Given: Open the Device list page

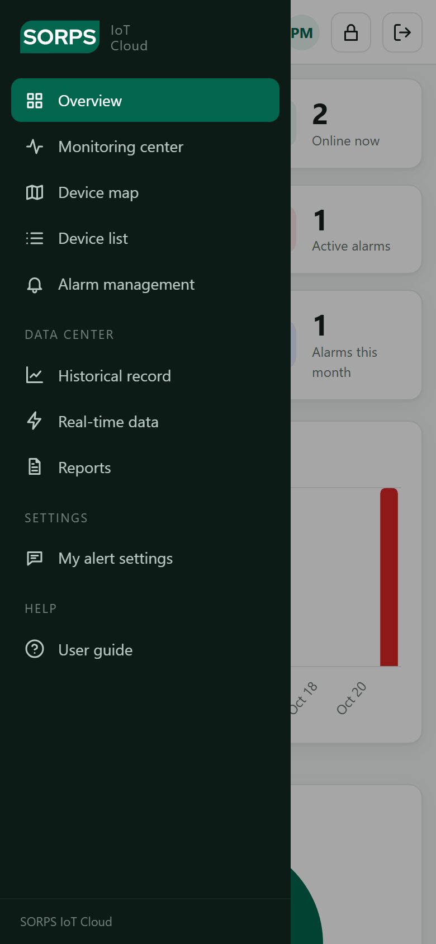Looking at the screenshot, I should 145,238.
